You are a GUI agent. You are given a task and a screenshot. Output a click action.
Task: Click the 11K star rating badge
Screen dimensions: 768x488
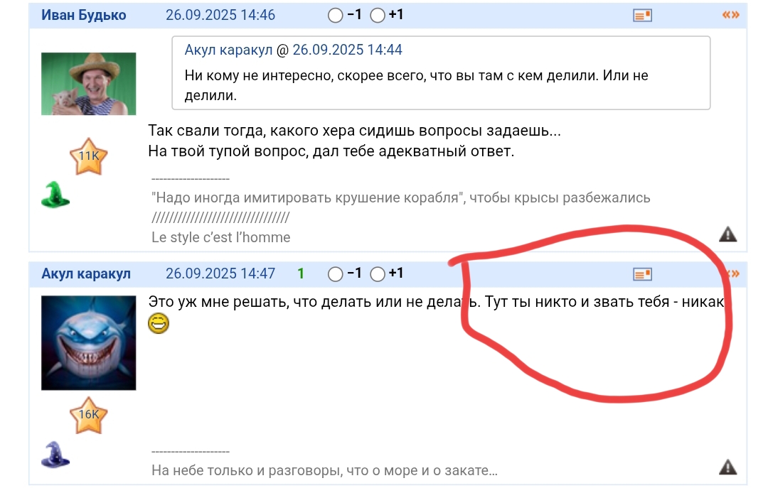click(x=88, y=157)
